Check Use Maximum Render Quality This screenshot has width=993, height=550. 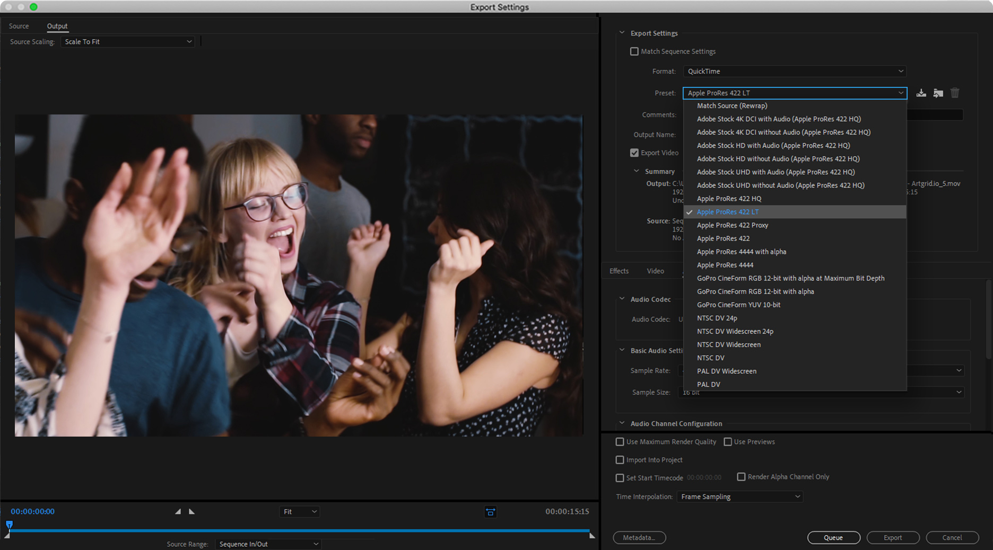point(620,442)
